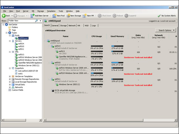Click the Reboot toolbar icon
Screen dimensions: 179x134
point(114,16)
